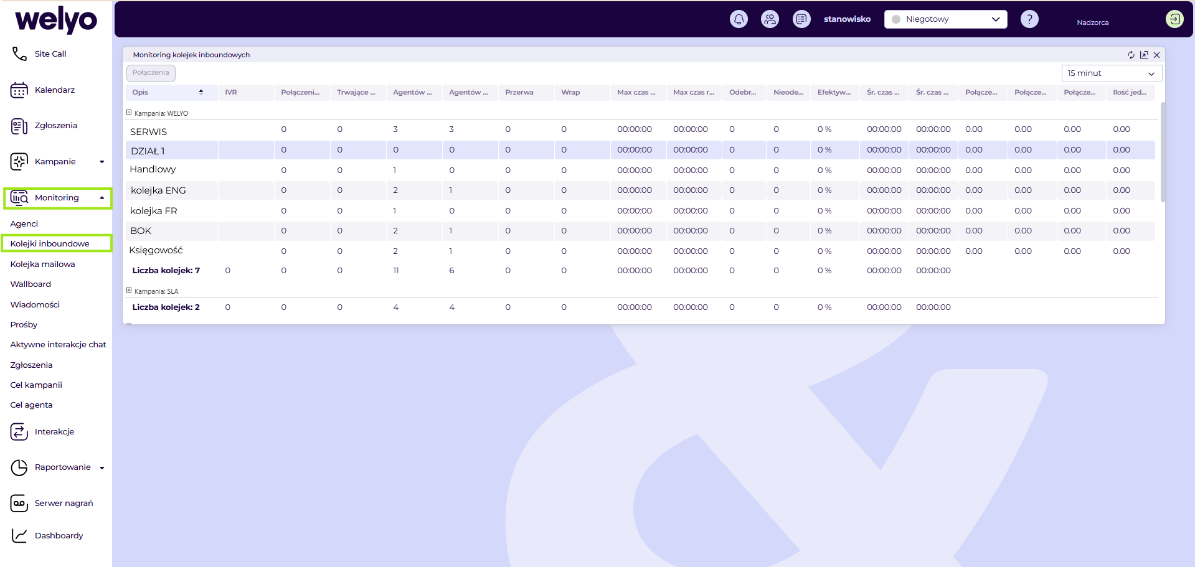Collapse the Kampania: WELYO group
Viewport: 1195px width, 567px height.
pyautogui.click(x=129, y=113)
